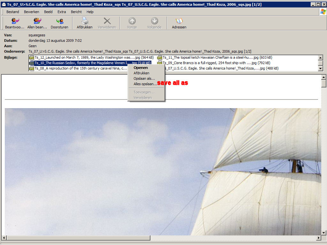
Task: Click the date donderdag 13 augustus 2009
Action: [x=55, y=41]
